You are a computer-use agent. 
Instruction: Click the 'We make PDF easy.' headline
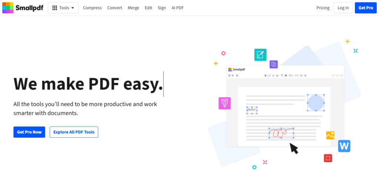tap(88, 84)
